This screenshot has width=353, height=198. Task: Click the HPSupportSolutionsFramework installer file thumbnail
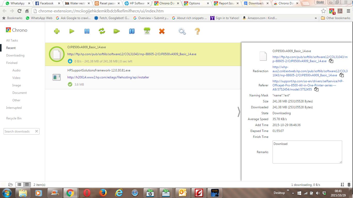(57, 77)
